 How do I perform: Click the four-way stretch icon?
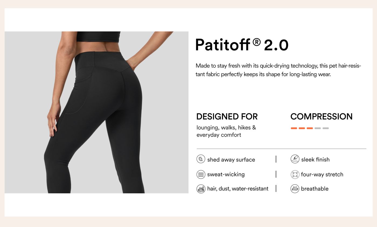click(x=295, y=174)
